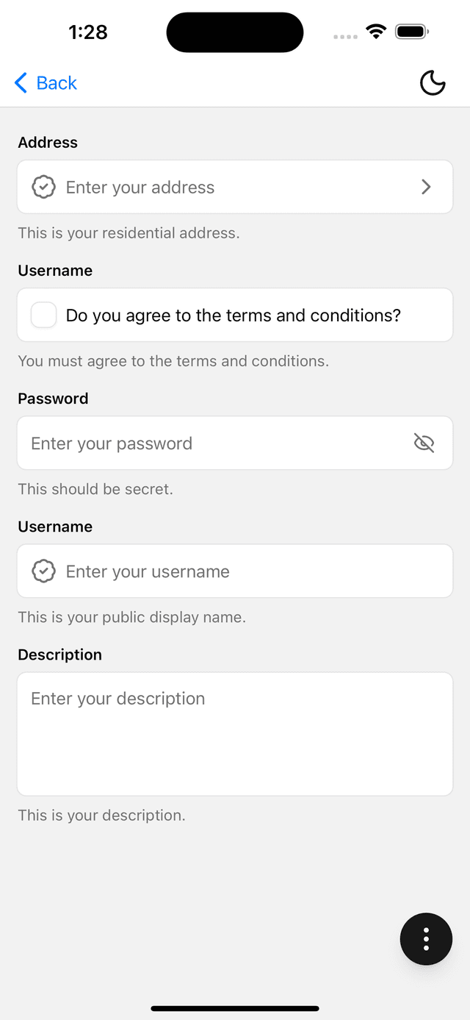Image resolution: width=470 pixels, height=1020 pixels.
Task: Expand the address field's right chevron
Action: pyautogui.click(x=426, y=188)
